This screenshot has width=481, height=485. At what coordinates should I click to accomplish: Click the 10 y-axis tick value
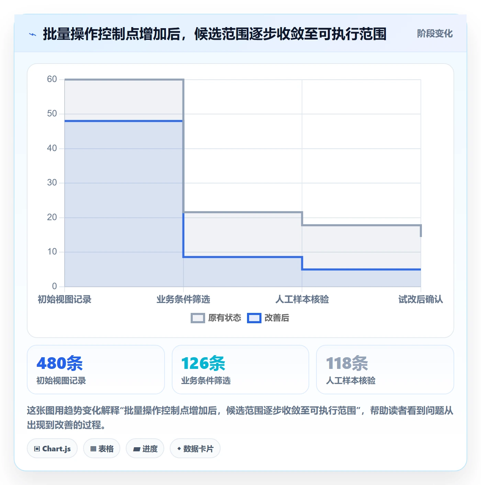point(52,252)
